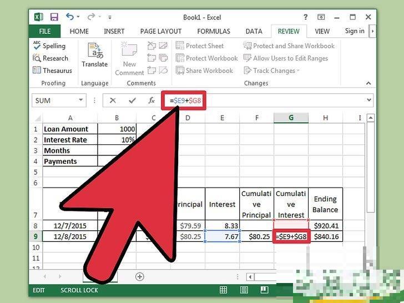404x303 pixels.
Task: Click the Undo arrow icon
Action: click(x=70, y=17)
